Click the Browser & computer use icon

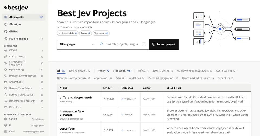[x=6, y=76]
